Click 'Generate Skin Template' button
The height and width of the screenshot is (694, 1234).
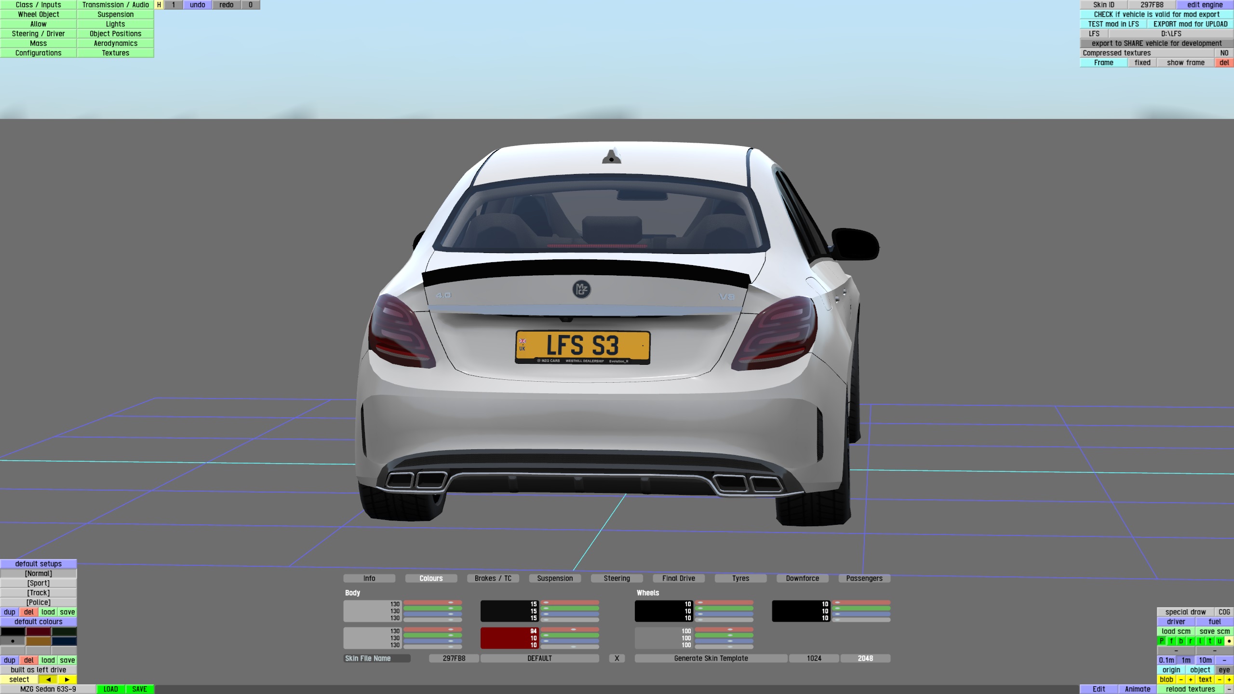[x=711, y=658]
